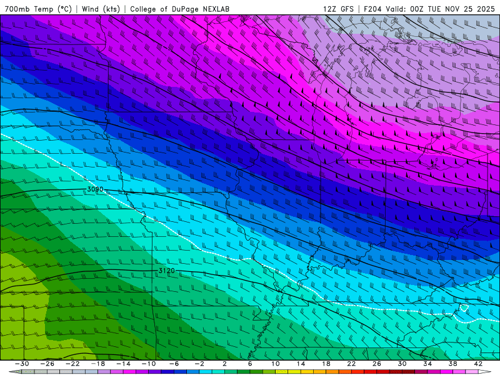The image size is (500, 375).
Task: Click 'College of DuPage NEXLAB' header text
Action: pos(179,9)
